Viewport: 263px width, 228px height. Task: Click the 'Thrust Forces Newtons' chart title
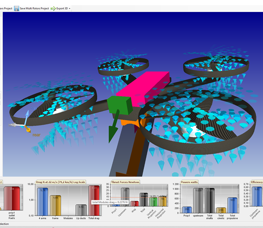(x=125, y=182)
